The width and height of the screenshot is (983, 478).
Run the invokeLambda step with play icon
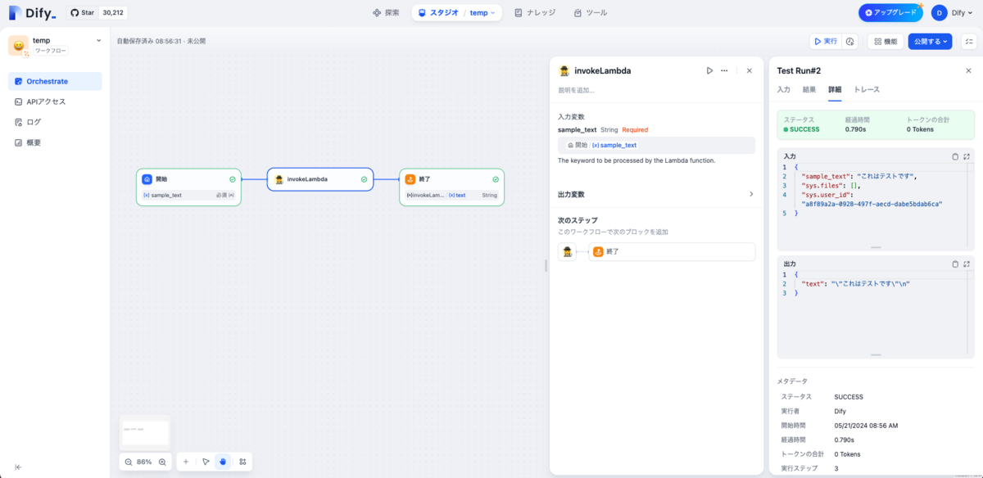click(x=709, y=70)
